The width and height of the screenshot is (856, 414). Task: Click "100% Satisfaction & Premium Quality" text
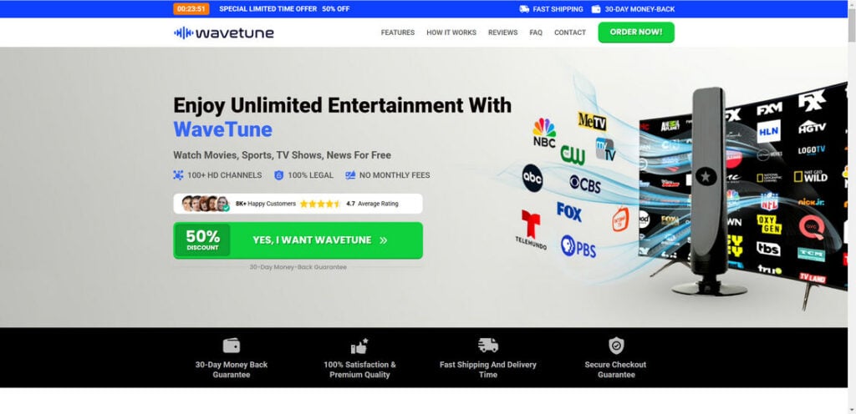coord(359,369)
